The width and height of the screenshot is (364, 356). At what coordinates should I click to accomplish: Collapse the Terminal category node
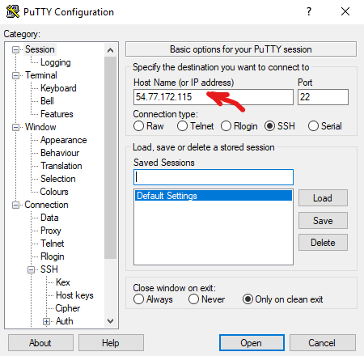coord(16,75)
